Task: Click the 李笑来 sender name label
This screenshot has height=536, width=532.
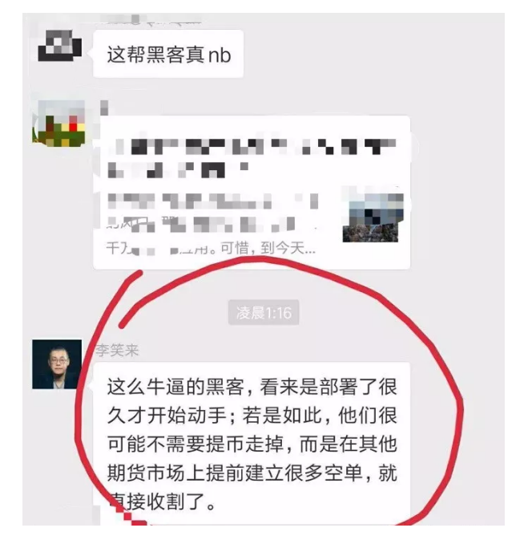Action: click(117, 351)
